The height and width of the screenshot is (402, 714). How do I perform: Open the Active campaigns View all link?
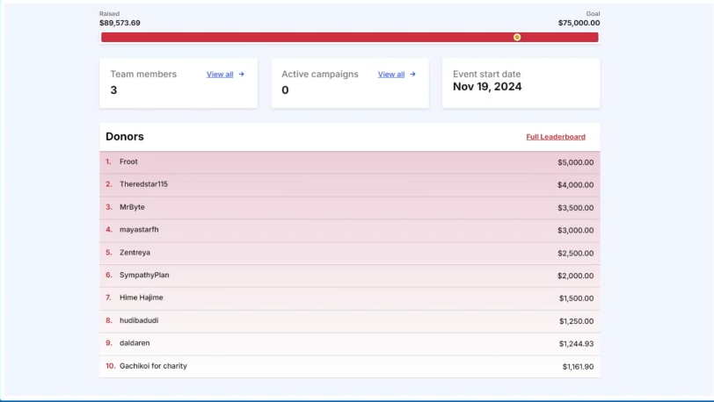(391, 75)
